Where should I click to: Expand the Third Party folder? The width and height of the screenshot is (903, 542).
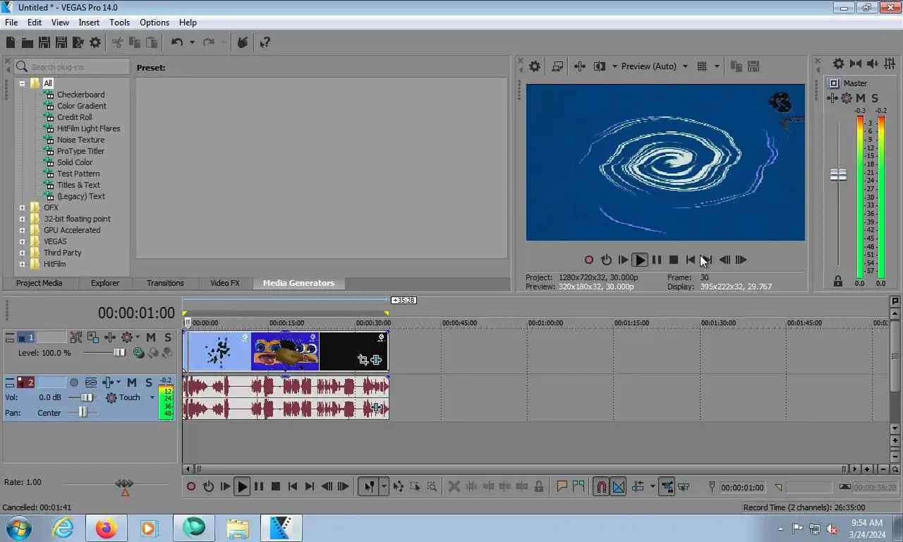coord(22,253)
